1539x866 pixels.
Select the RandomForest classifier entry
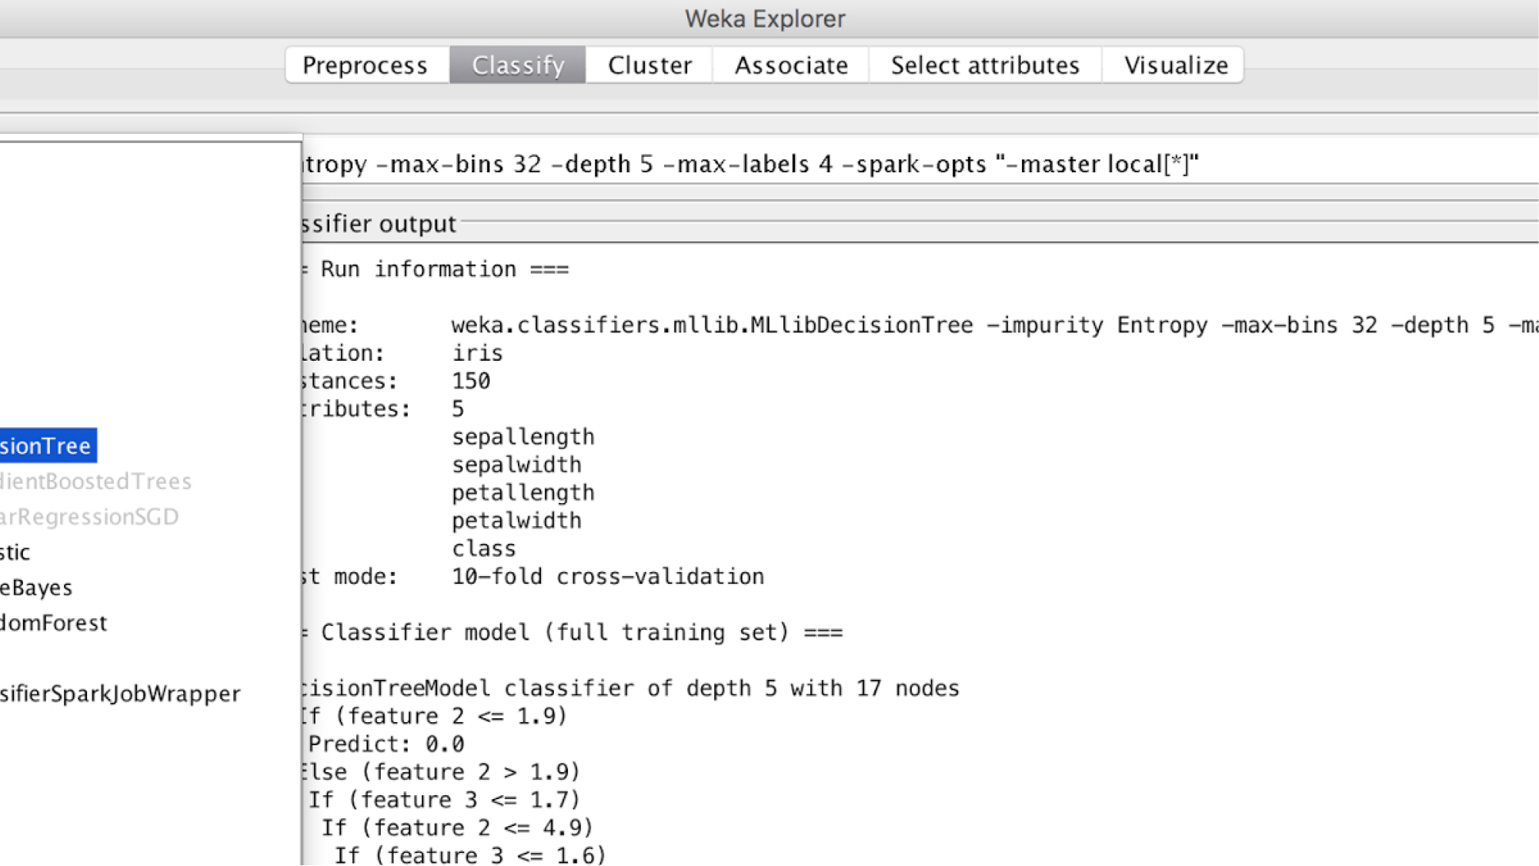pos(54,623)
